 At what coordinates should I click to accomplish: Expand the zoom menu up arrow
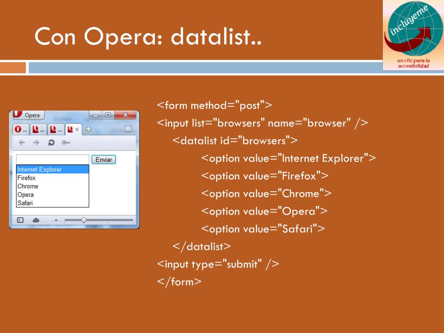click(56, 220)
